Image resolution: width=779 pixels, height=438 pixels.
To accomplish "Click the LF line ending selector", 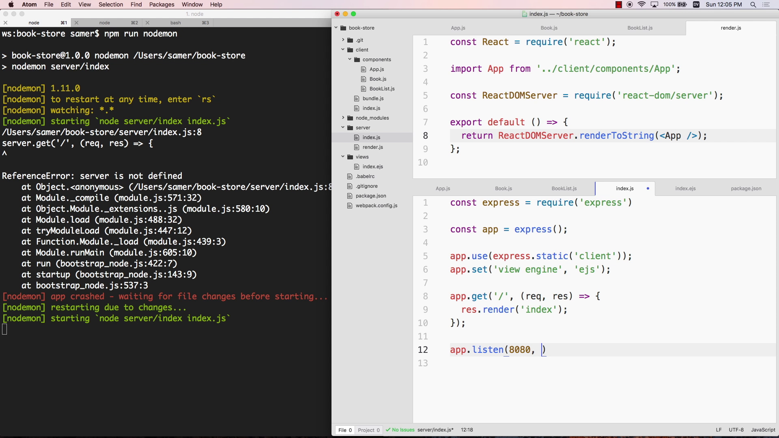I will [719, 430].
